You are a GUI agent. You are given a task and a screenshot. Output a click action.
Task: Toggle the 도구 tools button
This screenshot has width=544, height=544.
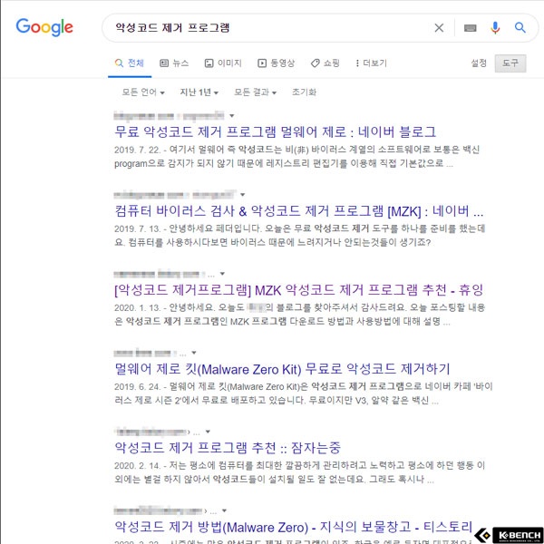[510, 63]
